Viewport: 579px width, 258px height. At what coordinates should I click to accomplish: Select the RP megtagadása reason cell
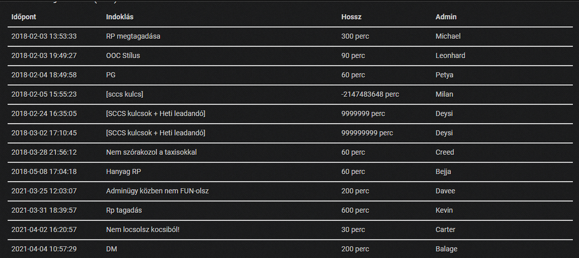[x=133, y=36]
